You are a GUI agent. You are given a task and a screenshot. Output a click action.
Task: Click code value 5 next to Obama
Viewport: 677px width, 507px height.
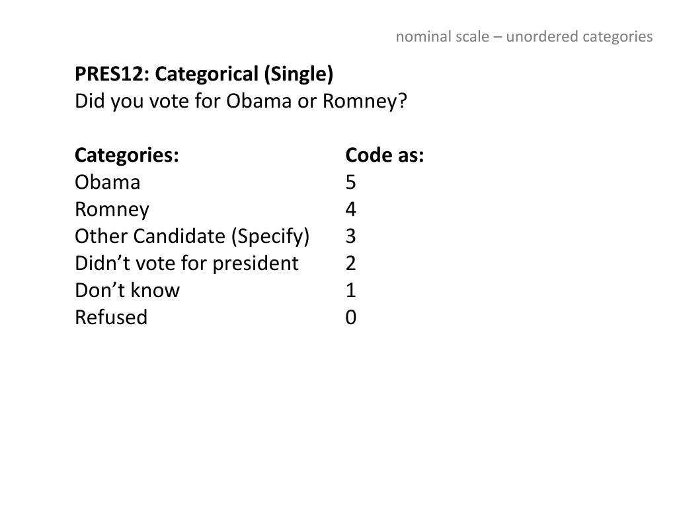[x=350, y=182]
